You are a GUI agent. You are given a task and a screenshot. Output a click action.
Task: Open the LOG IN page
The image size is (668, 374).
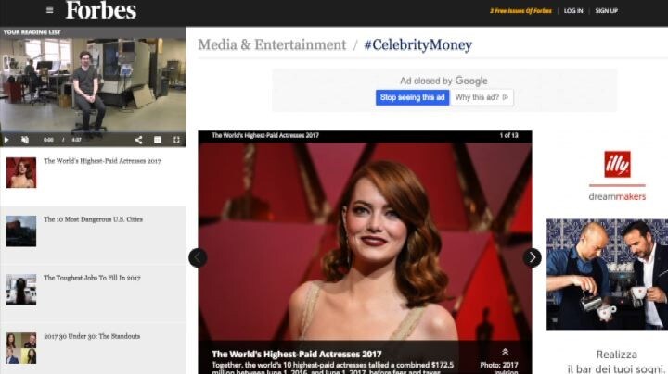tap(573, 11)
